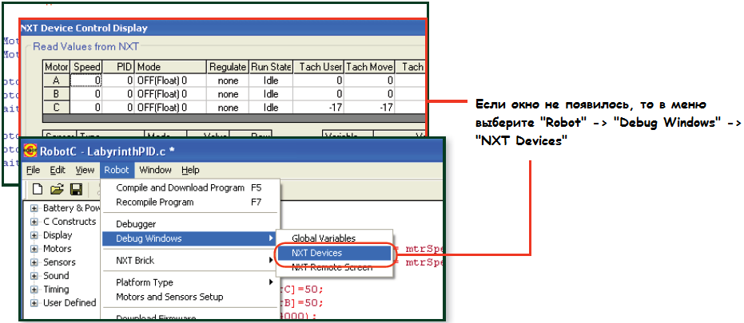Expand the Sensors tree node
Image resolution: width=744 pixels, height=323 pixels.
click(x=34, y=262)
